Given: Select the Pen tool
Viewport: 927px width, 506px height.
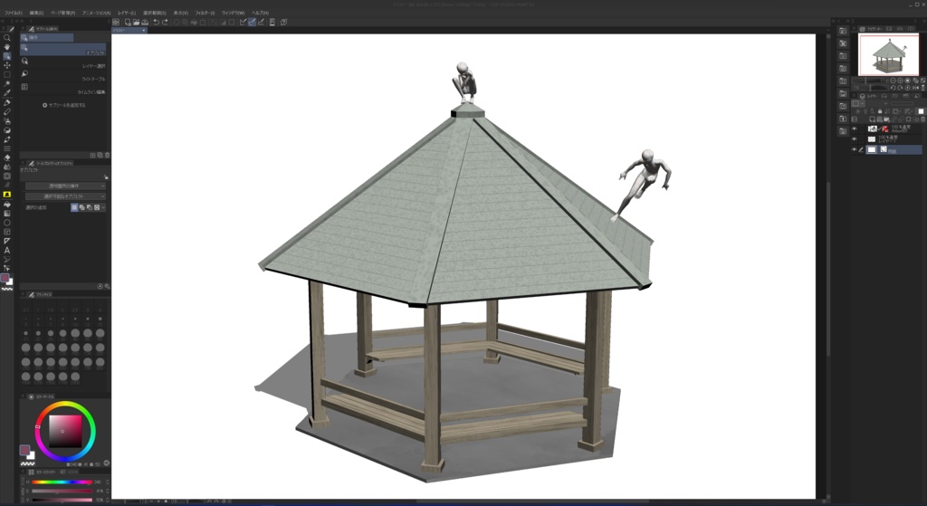Looking at the screenshot, I should click(x=7, y=102).
